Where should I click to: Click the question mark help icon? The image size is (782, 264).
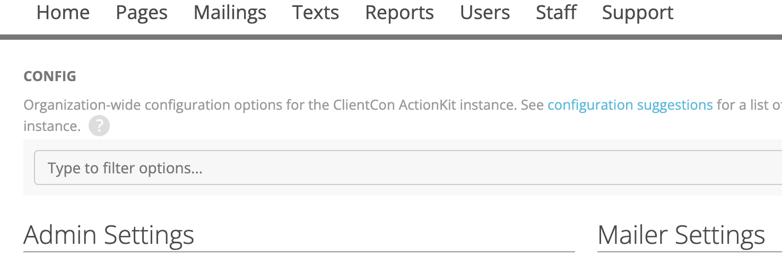click(x=99, y=127)
